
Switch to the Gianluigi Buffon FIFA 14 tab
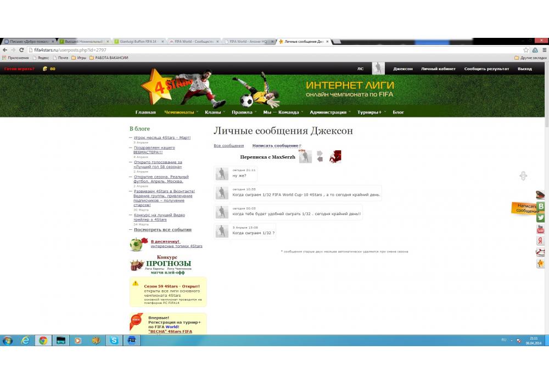coord(139,41)
